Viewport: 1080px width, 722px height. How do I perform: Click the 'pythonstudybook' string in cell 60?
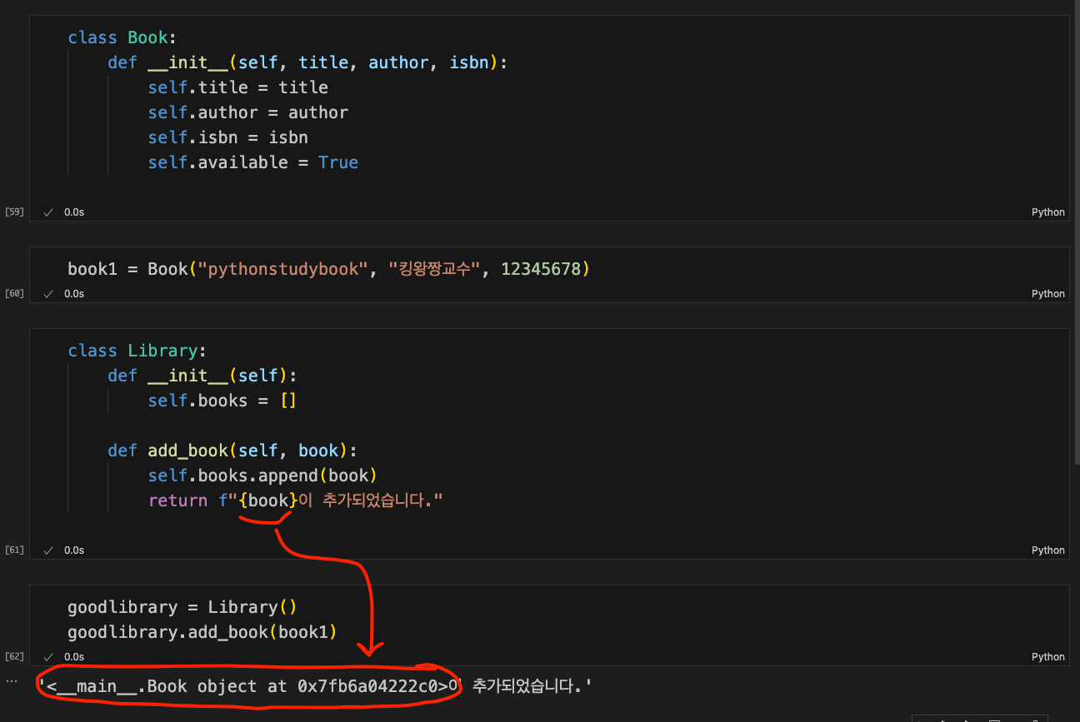point(283,269)
